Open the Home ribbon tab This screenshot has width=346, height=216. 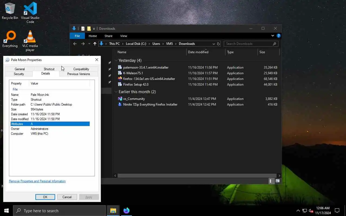coord(93,36)
